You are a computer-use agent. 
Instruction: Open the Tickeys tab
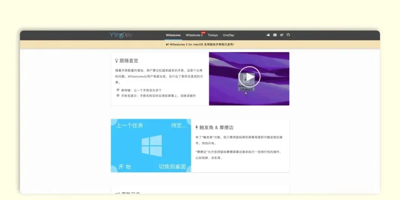click(x=213, y=35)
